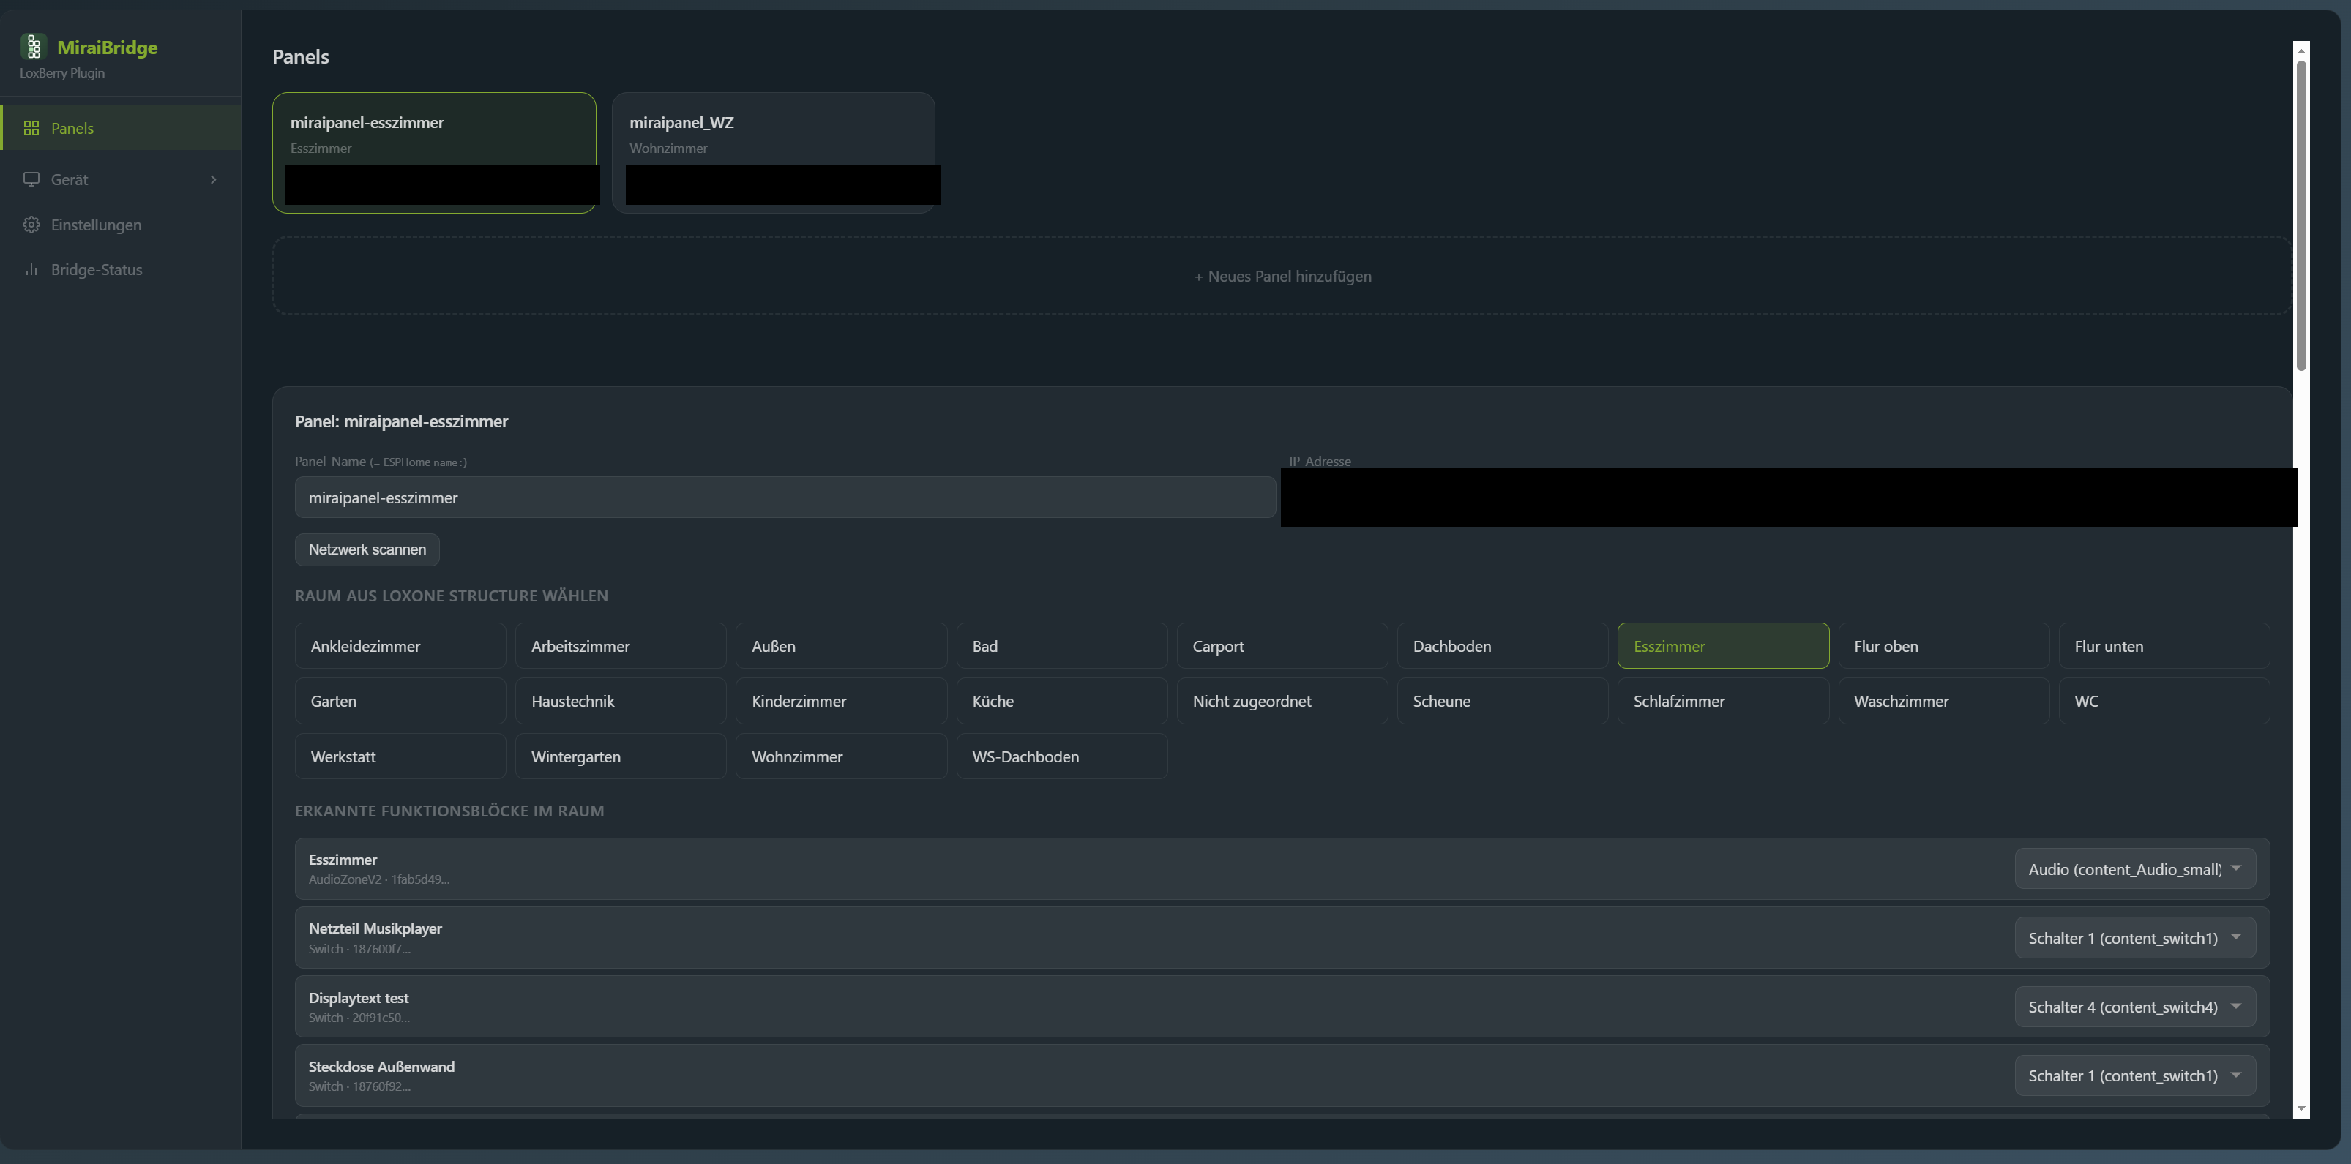Select the Ankleidezimmer room
The image size is (2351, 1164).
[x=400, y=647]
